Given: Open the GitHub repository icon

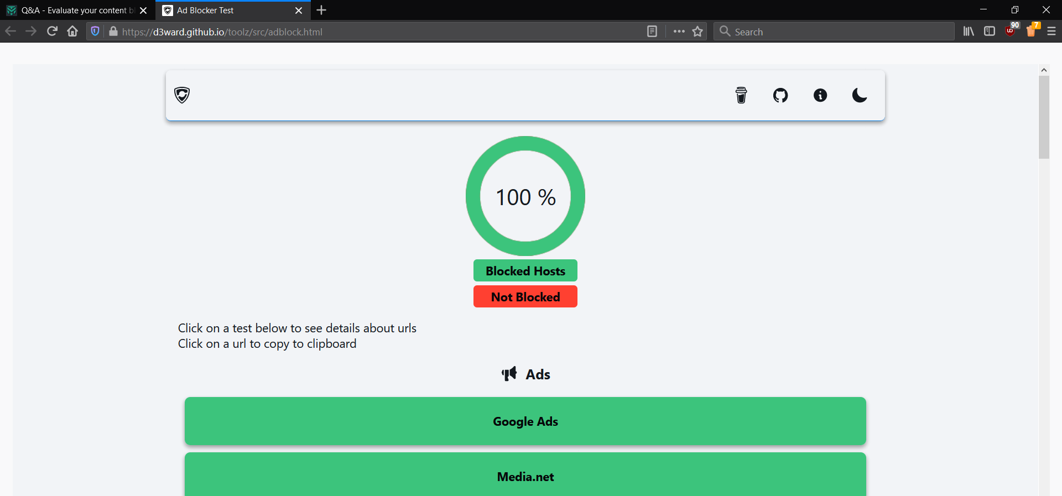Looking at the screenshot, I should click(x=780, y=95).
